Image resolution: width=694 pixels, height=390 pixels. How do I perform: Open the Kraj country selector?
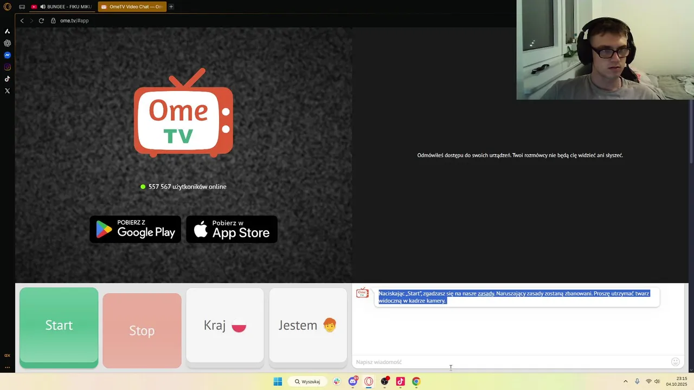[x=225, y=326]
